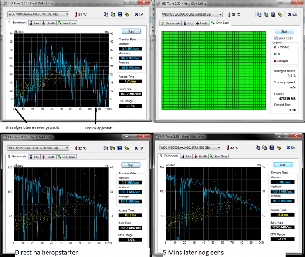Image resolution: width=305 pixels, height=257 pixels.
Task: Click the 16.9 ms access time value
Action: tap(282, 214)
